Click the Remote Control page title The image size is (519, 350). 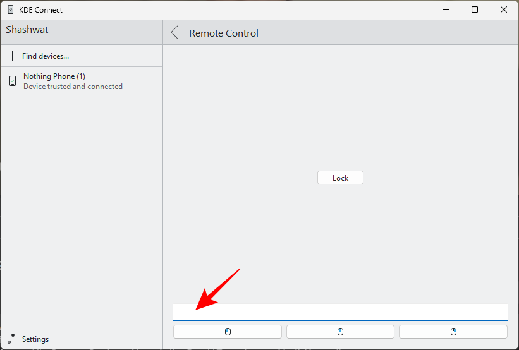coord(224,33)
